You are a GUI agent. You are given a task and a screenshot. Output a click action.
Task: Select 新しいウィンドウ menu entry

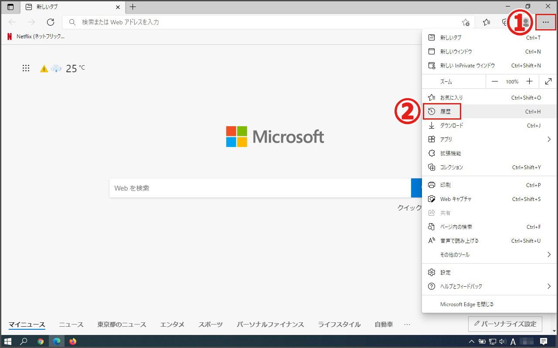pos(488,51)
